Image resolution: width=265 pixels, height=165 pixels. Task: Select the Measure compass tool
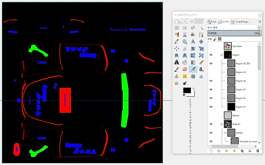click(x=193, y=42)
